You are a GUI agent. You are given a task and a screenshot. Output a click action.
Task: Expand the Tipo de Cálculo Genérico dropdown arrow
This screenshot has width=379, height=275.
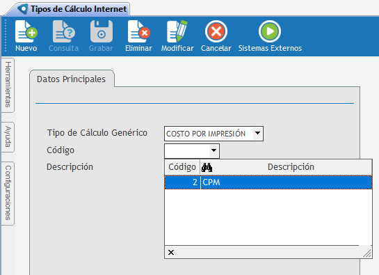coord(258,133)
